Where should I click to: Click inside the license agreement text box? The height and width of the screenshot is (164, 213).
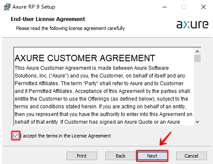104,86
